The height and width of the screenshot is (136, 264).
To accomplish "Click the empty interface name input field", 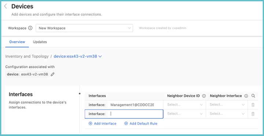I will tap(136, 114).
